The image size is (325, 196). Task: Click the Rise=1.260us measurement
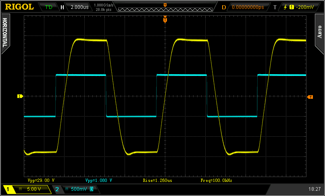pyautogui.click(x=158, y=180)
